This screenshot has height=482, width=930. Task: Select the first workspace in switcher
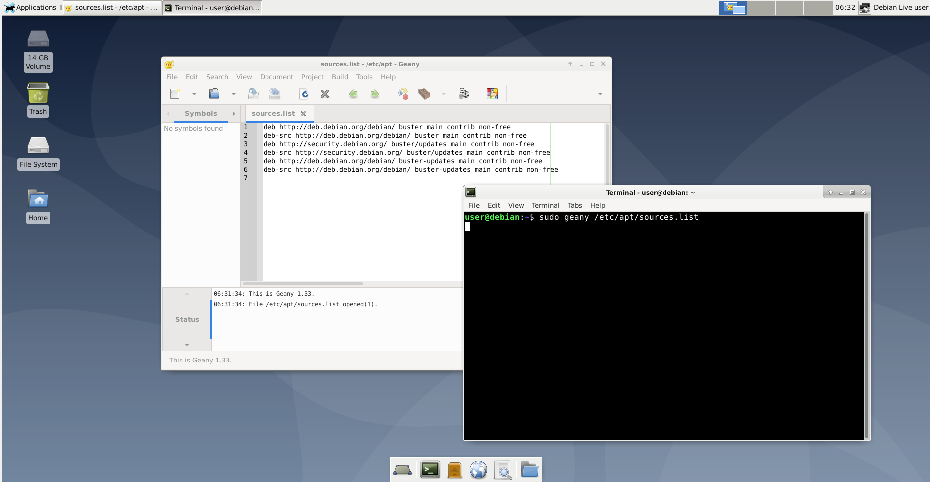733,8
